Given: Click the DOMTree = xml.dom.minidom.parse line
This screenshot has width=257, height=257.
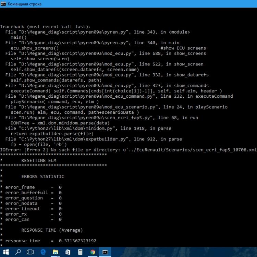Looking at the screenshot, I should click(x=60, y=123).
